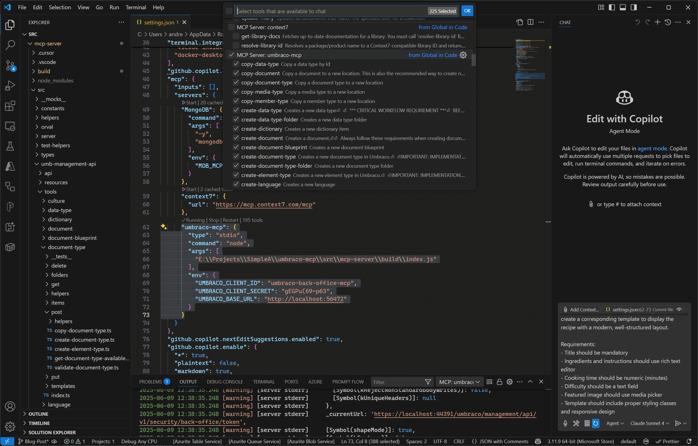Start voice chat microphone
This screenshot has width=698, height=446.
(565, 423)
